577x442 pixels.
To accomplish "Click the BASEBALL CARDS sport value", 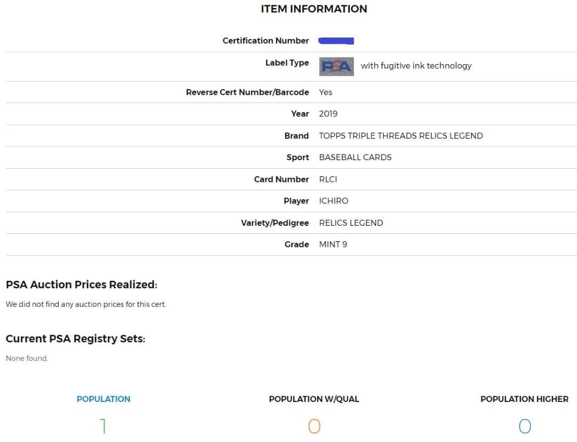I will tap(355, 157).
